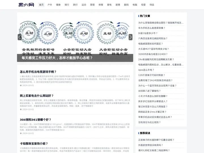Open hot article 为什么穿瑜伽裤会勒出唇形
204x153 pixels.
tap(161, 23)
